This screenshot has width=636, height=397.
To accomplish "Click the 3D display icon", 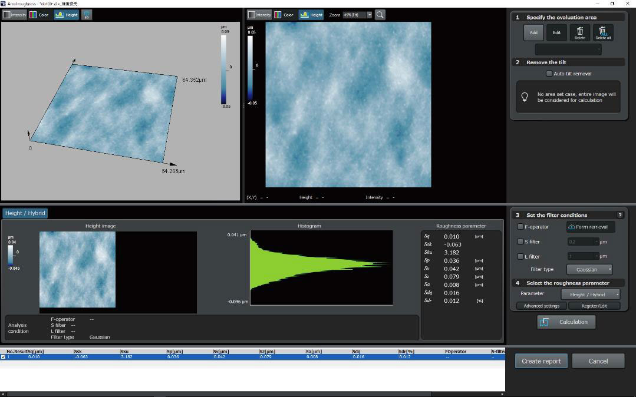I will pyautogui.click(x=87, y=15).
